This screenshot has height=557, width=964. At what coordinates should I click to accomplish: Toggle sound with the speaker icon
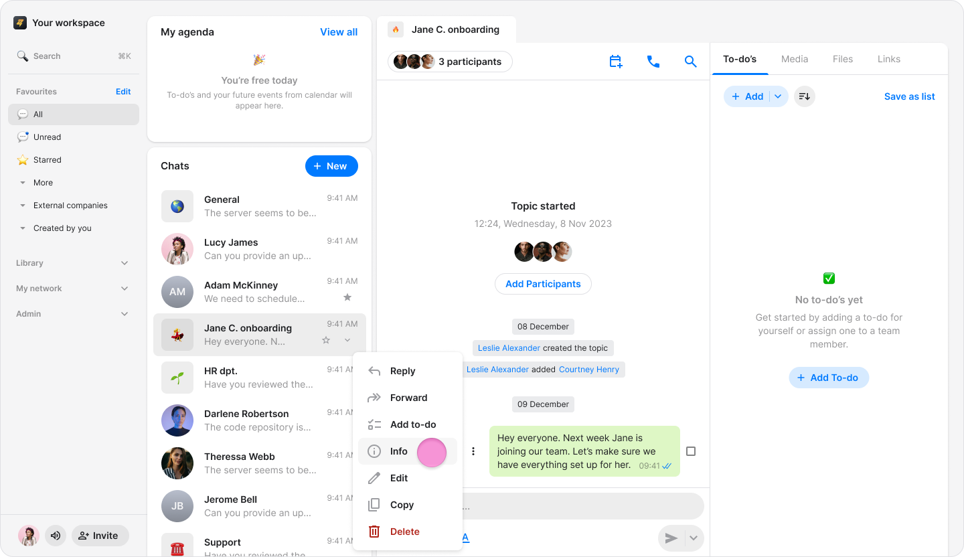(56, 536)
